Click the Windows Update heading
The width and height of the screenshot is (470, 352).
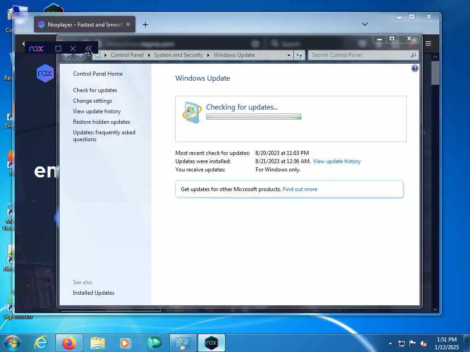(202, 78)
